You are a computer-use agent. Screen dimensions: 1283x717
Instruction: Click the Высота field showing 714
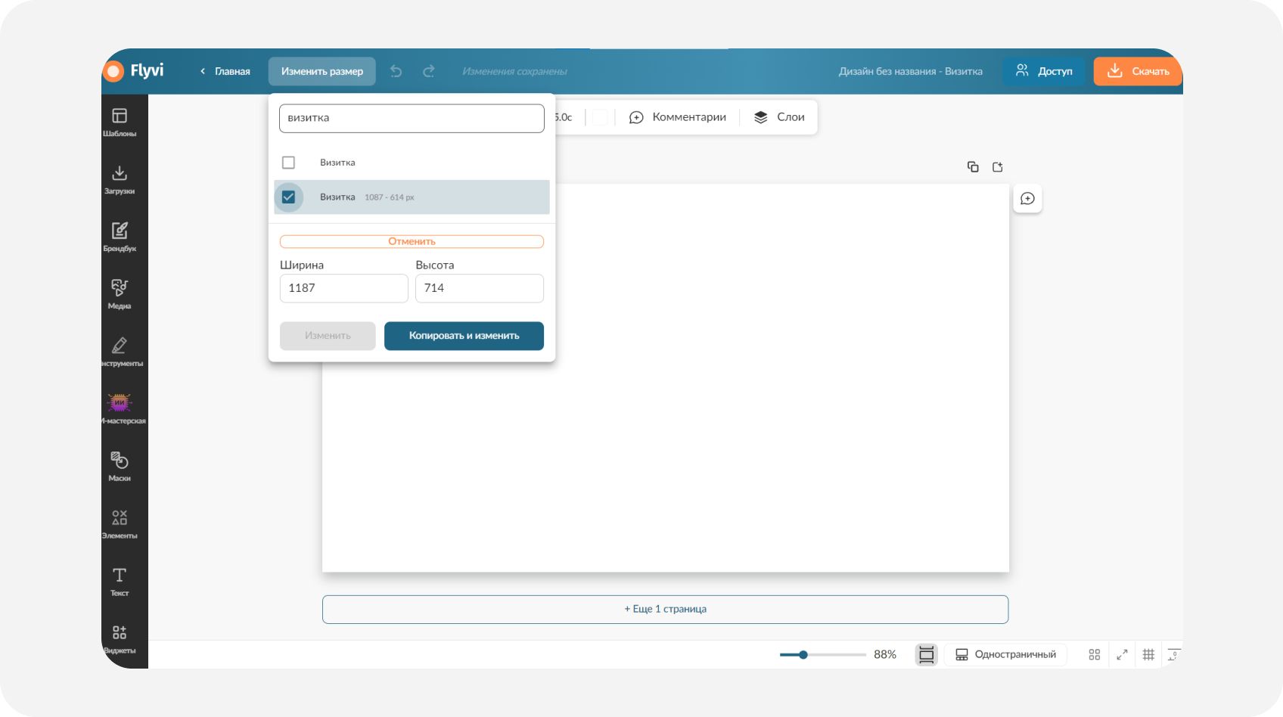pyautogui.click(x=480, y=288)
